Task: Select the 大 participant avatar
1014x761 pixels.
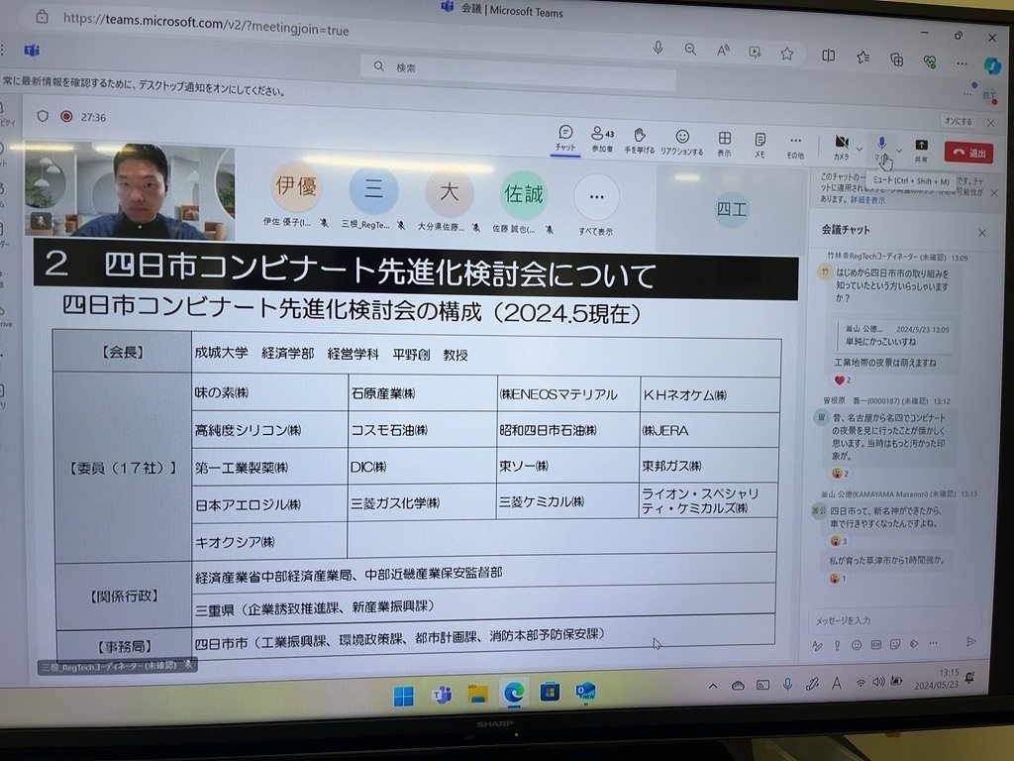Action: tap(449, 192)
